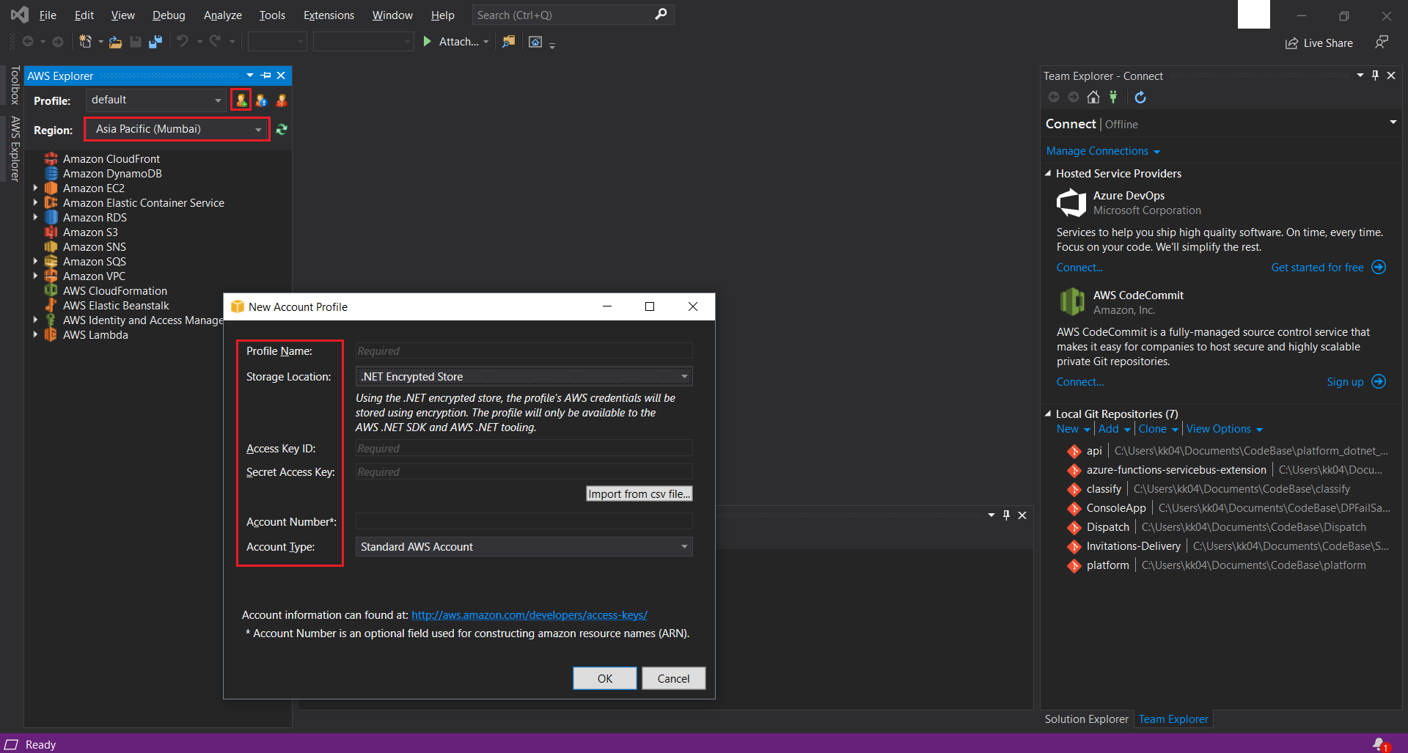Click the New Project icon in the toolbar
1408x753 pixels.
(x=86, y=42)
